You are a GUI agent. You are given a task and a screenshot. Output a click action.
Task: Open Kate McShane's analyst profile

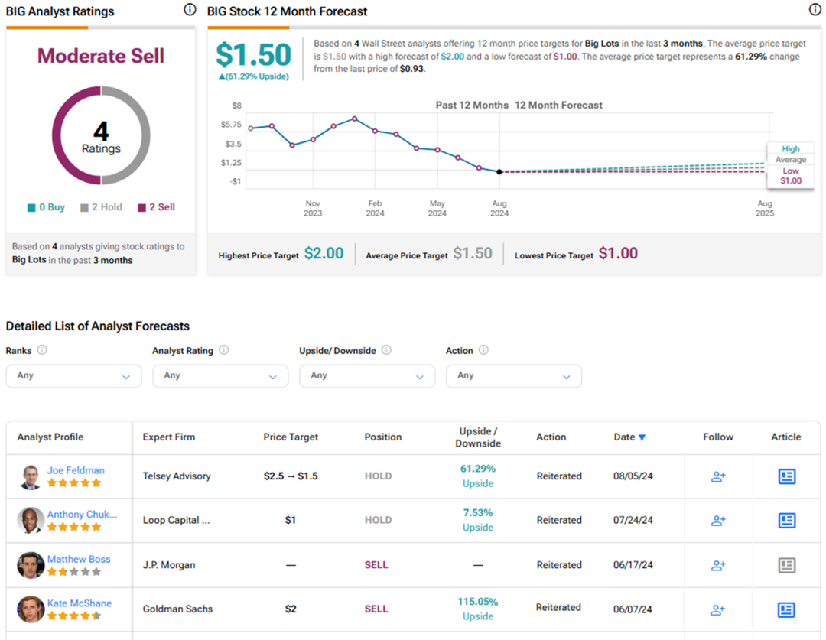pyautogui.click(x=80, y=603)
